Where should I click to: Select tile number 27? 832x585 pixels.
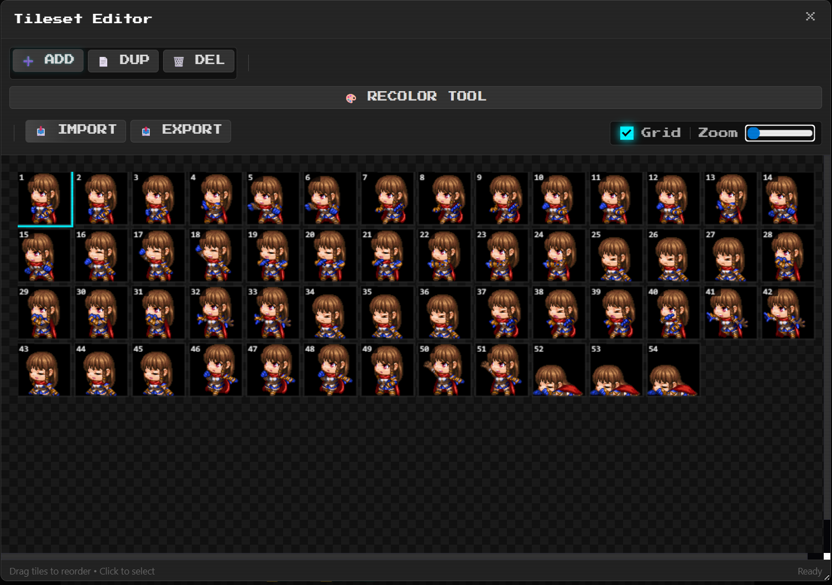point(731,256)
